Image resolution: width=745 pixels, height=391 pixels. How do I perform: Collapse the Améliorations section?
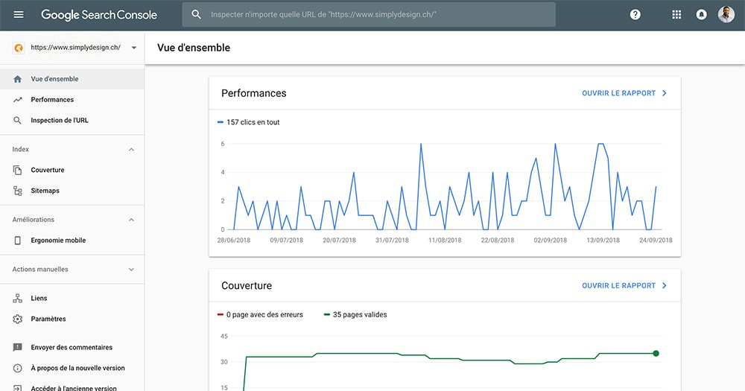(132, 220)
